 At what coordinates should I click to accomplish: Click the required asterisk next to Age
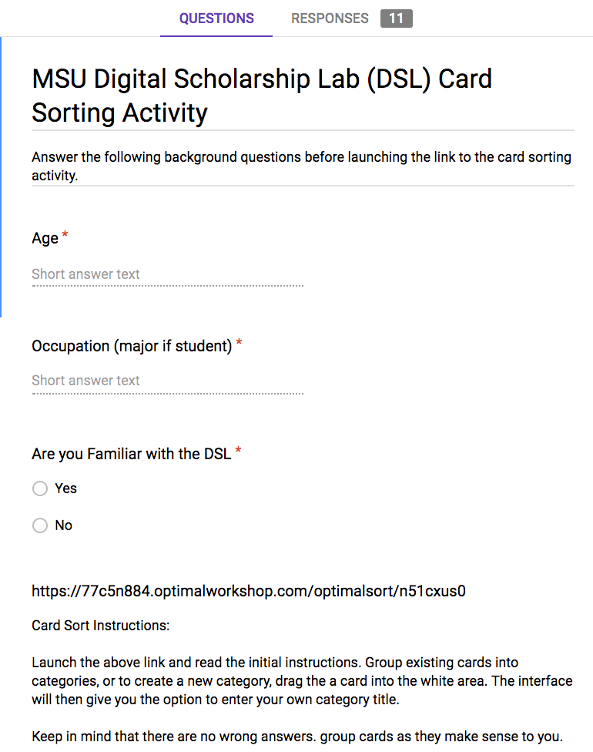[65, 235]
